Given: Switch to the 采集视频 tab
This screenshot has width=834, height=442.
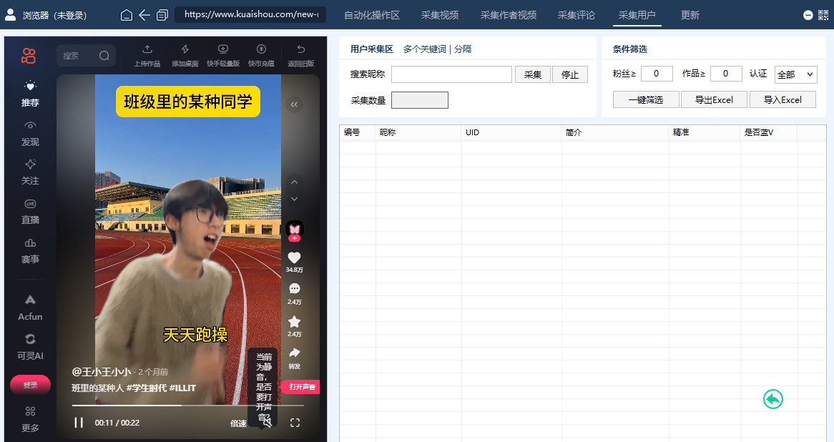Looking at the screenshot, I should tap(439, 14).
